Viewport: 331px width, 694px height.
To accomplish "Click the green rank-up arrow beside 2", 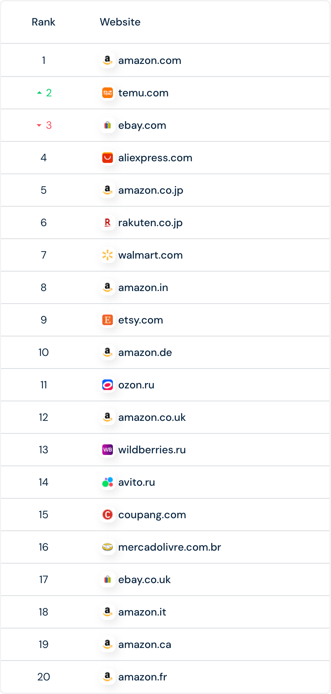I will pyautogui.click(x=39, y=93).
